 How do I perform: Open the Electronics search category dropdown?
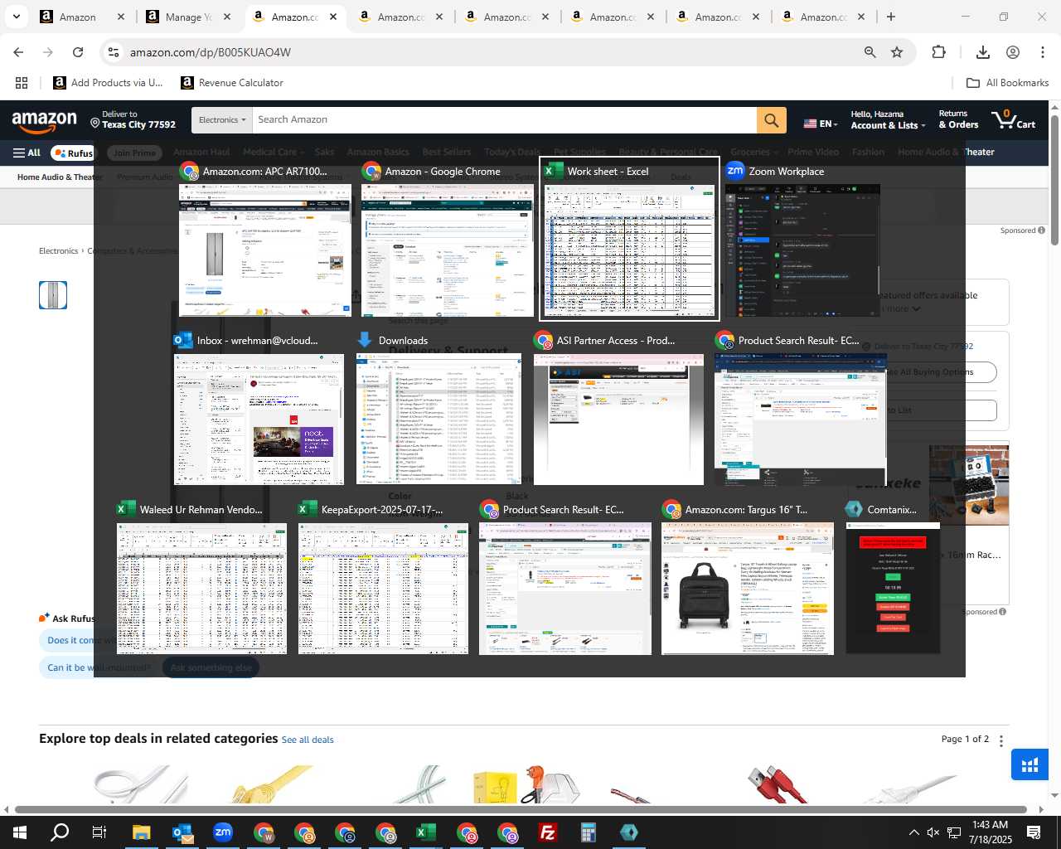[222, 120]
